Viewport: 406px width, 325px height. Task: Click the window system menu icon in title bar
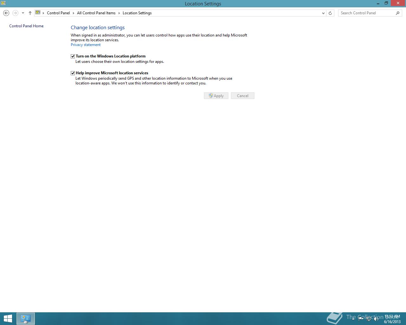3,3
